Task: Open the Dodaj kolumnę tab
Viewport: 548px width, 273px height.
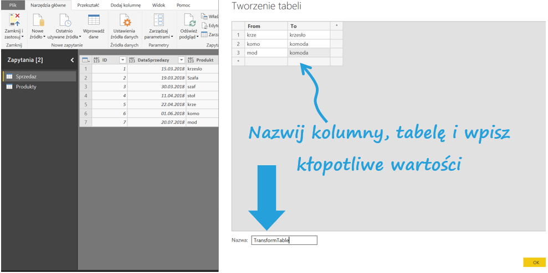Action: point(125,5)
